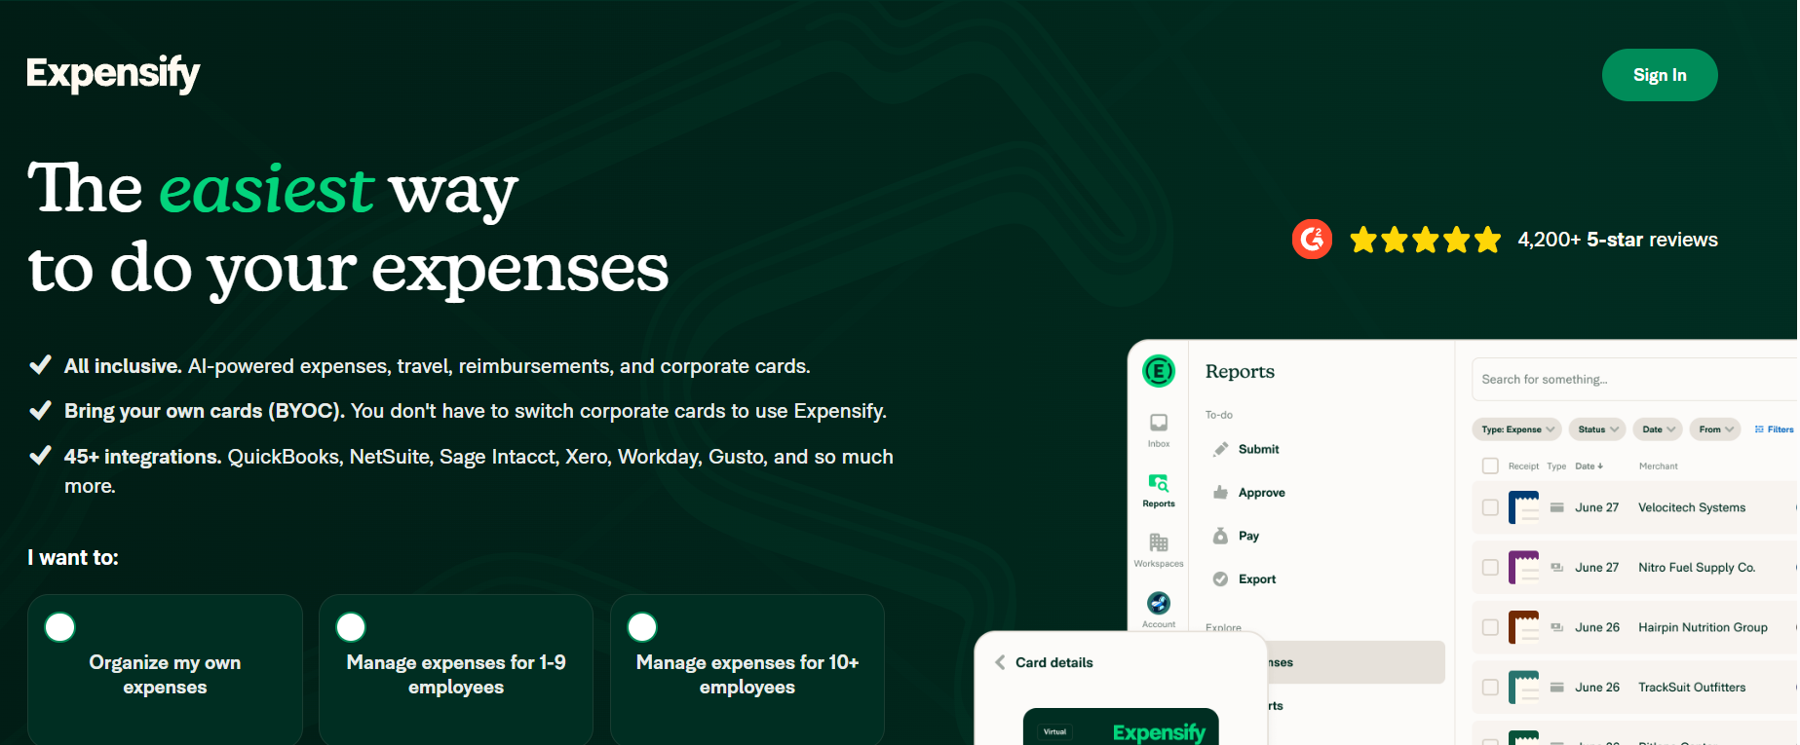1800x745 pixels.
Task: Click the Sign In button
Action: pyautogui.click(x=1660, y=75)
